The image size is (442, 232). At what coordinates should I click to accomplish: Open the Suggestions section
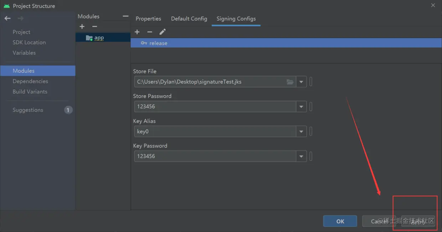click(x=28, y=110)
